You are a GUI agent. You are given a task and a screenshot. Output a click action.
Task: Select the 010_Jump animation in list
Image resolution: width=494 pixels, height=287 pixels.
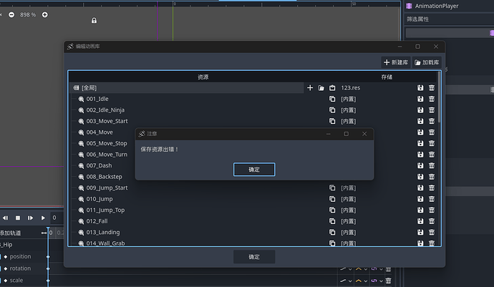(x=100, y=199)
